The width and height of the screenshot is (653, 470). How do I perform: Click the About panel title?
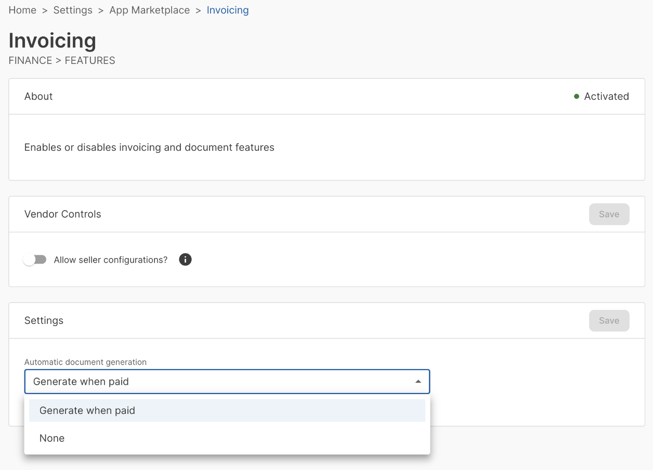coord(38,96)
